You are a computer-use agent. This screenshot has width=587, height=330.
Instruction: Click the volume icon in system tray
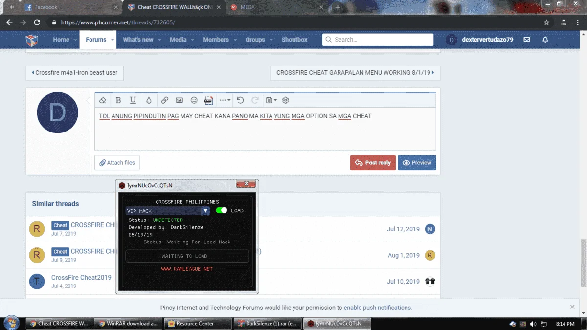tap(533, 324)
